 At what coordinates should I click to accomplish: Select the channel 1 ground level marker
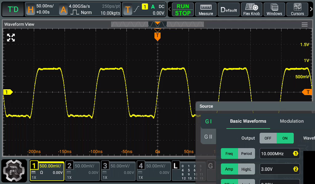click(x=8, y=92)
